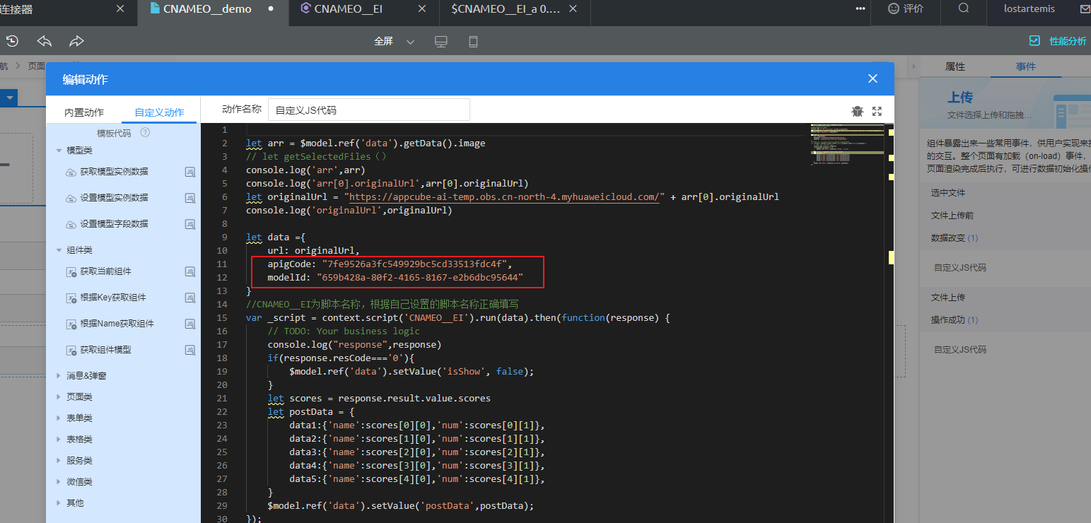1091x523 pixels.
Task: Click help icon beside 模板代码
Action: pos(145,133)
